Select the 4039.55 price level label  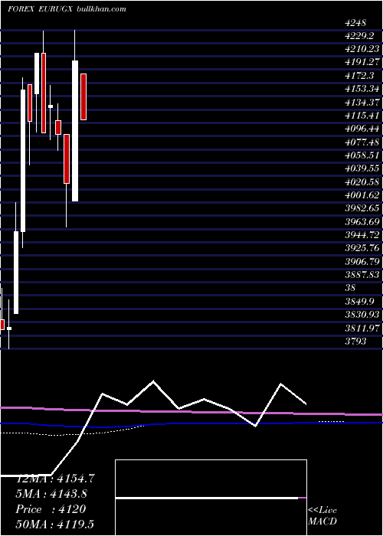(x=362, y=168)
